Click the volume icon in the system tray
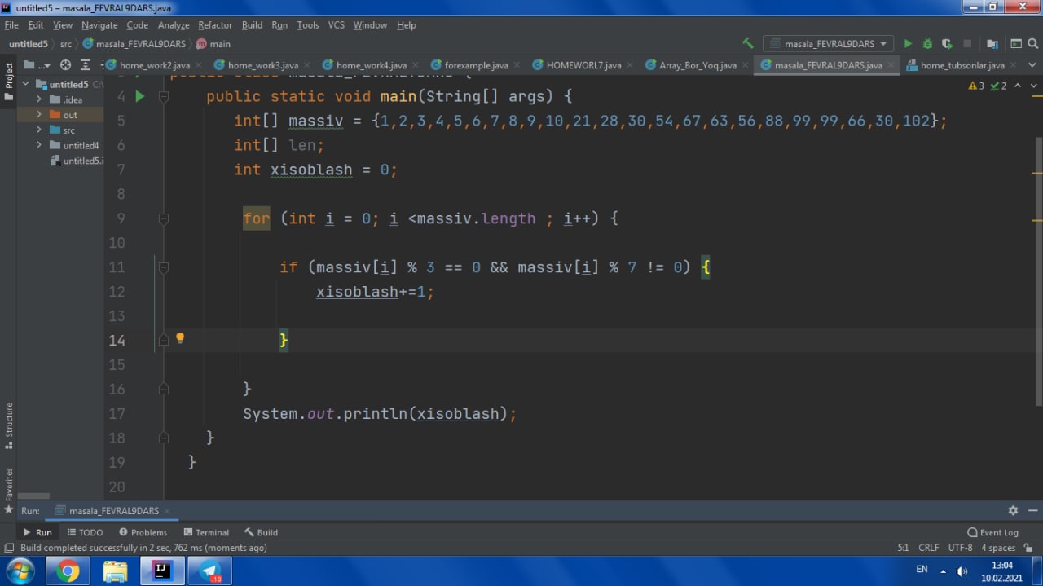This screenshot has height=586, width=1043. (962, 571)
